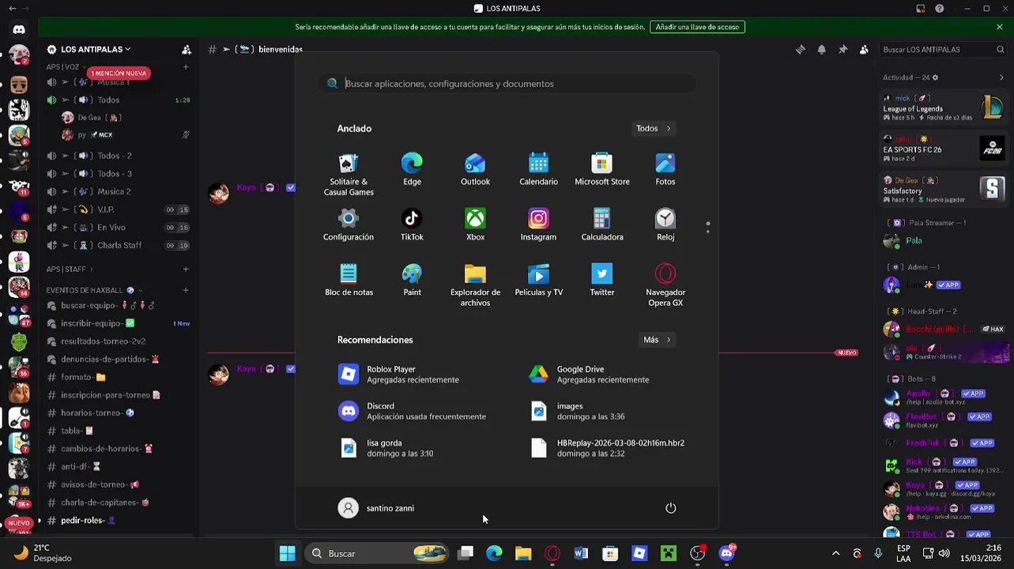Open Calendario app icon
The image size is (1014, 569).
[538, 170]
